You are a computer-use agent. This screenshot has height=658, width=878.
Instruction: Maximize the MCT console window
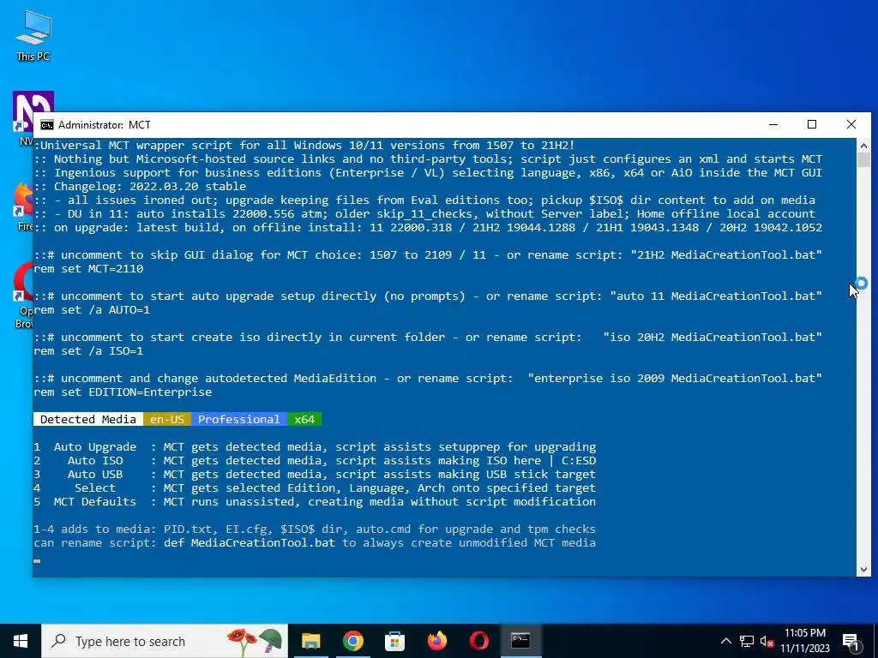click(x=812, y=125)
